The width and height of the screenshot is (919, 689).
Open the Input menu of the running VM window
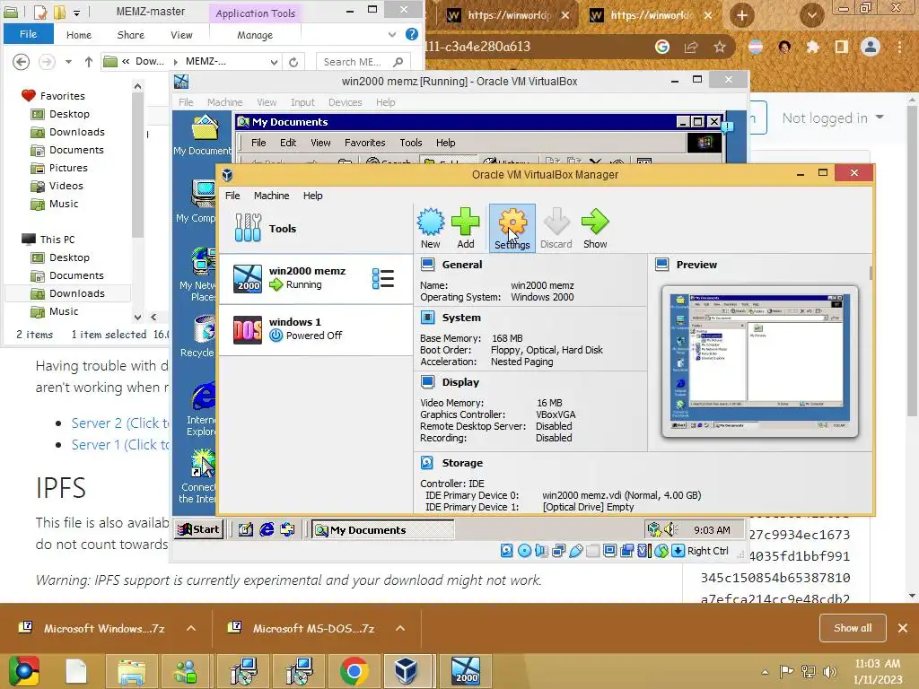[303, 102]
